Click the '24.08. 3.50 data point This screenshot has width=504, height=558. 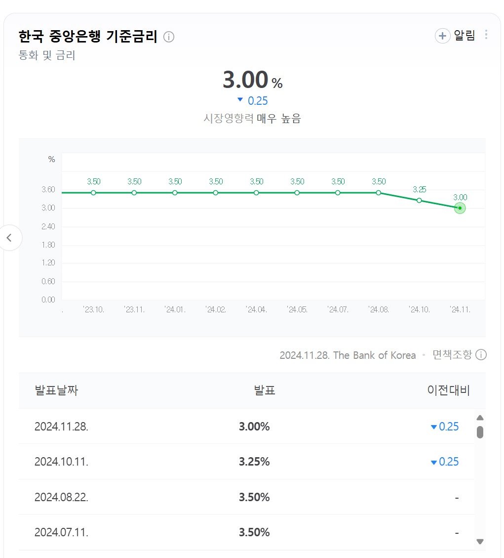379,193
